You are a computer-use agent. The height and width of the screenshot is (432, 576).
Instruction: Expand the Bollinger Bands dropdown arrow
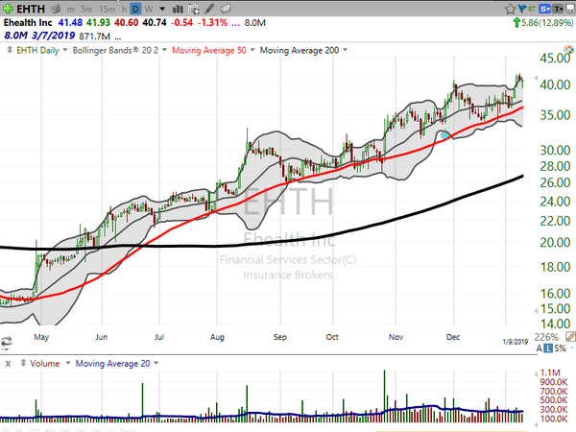tap(164, 50)
